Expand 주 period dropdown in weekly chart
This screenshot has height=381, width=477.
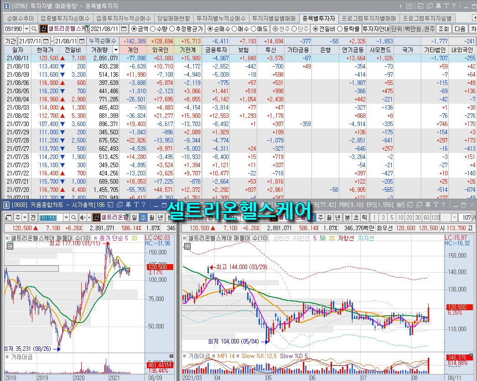click(25, 217)
